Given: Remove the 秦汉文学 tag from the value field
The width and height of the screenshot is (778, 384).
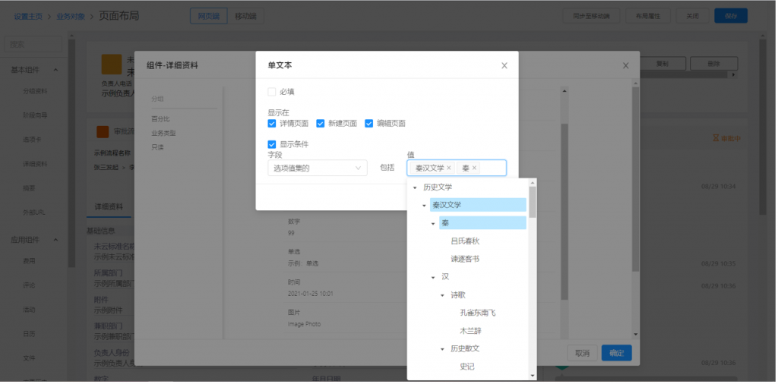Looking at the screenshot, I should pos(449,168).
